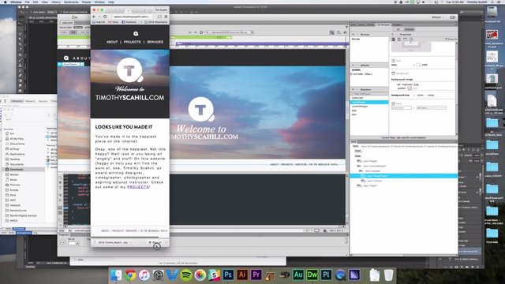Click the Current button in CSS Designer
Viewport: 505px width, 284px height.
(x=409, y=29)
